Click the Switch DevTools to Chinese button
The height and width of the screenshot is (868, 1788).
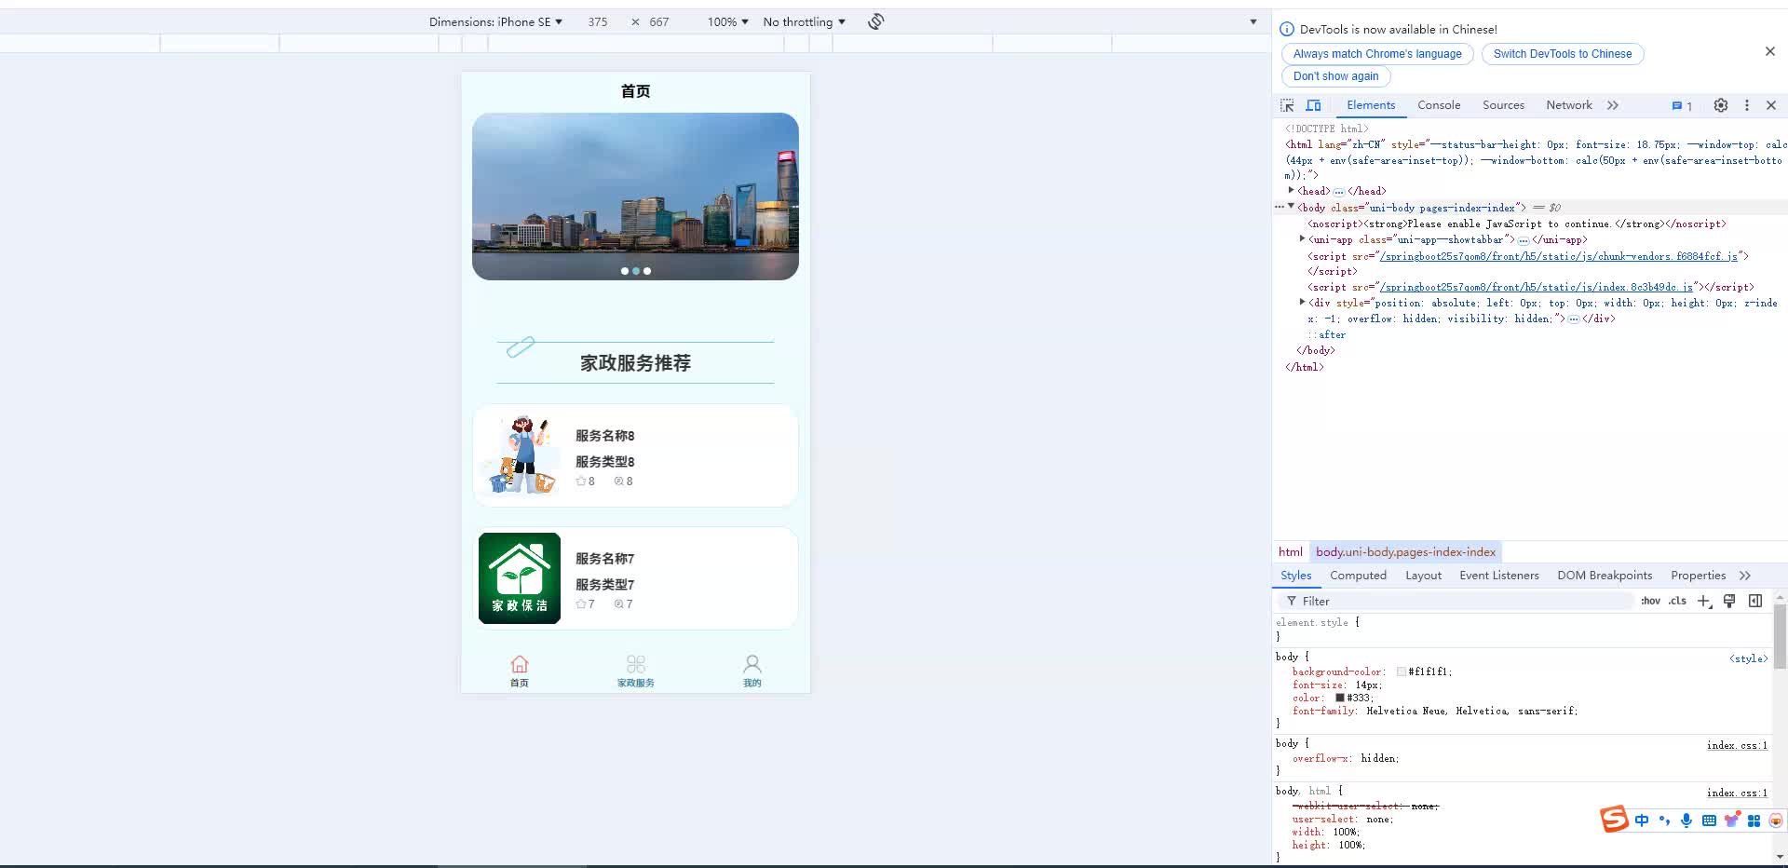(x=1561, y=54)
